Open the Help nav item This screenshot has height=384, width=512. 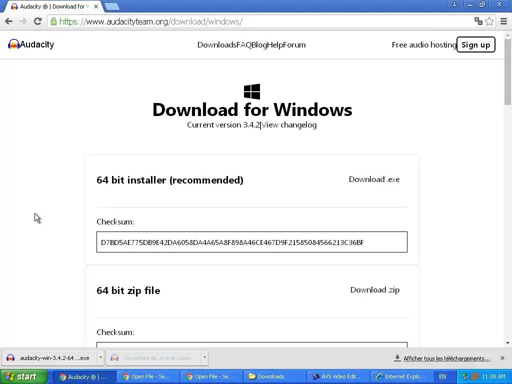pyautogui.click(x=275, y=44)
